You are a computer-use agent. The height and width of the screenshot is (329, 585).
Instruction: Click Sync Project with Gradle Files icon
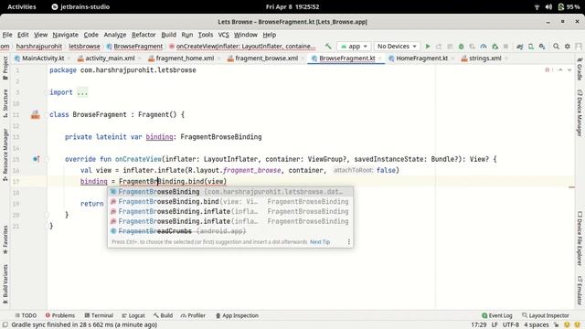[520, 47]
